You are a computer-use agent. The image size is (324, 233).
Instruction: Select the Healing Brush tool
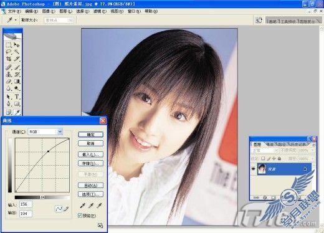[9, 67]
